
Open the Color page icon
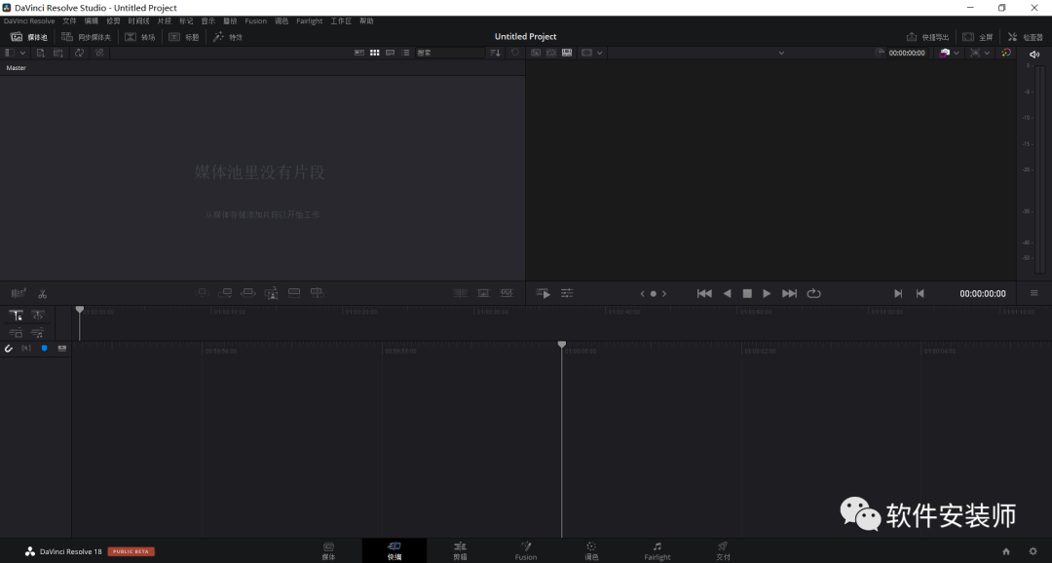coord(591,551)
